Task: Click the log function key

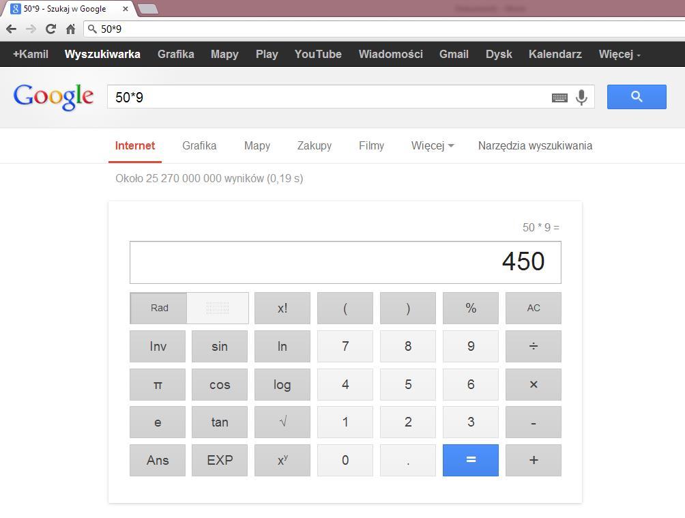Action: [x=282, y=384]
